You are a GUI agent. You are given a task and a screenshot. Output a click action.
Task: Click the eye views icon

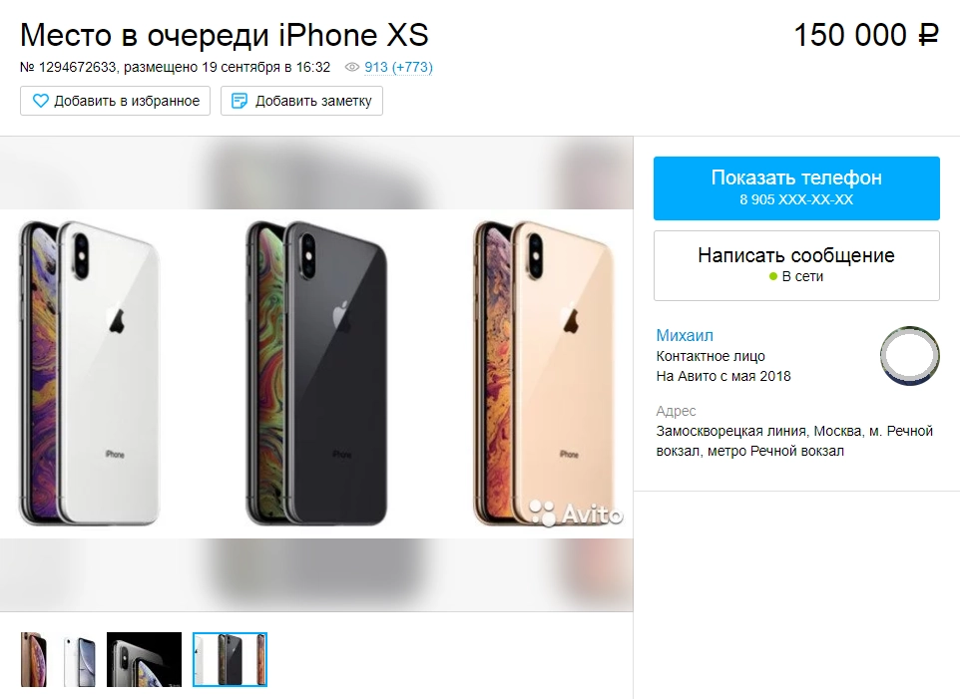[352, 67]
